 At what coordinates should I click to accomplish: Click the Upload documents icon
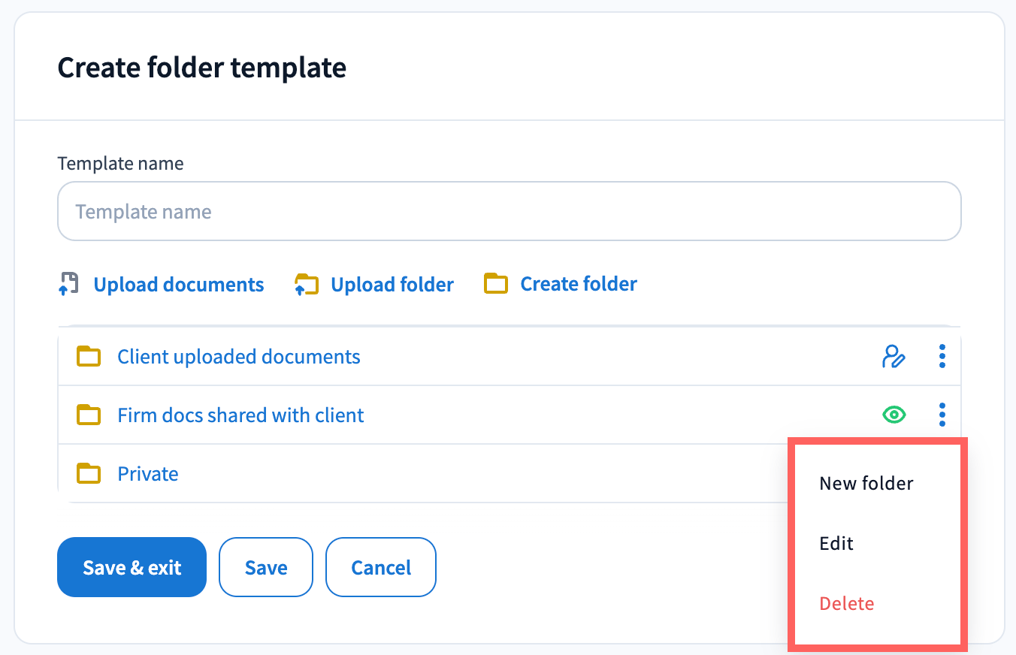[x=68, y=285]
